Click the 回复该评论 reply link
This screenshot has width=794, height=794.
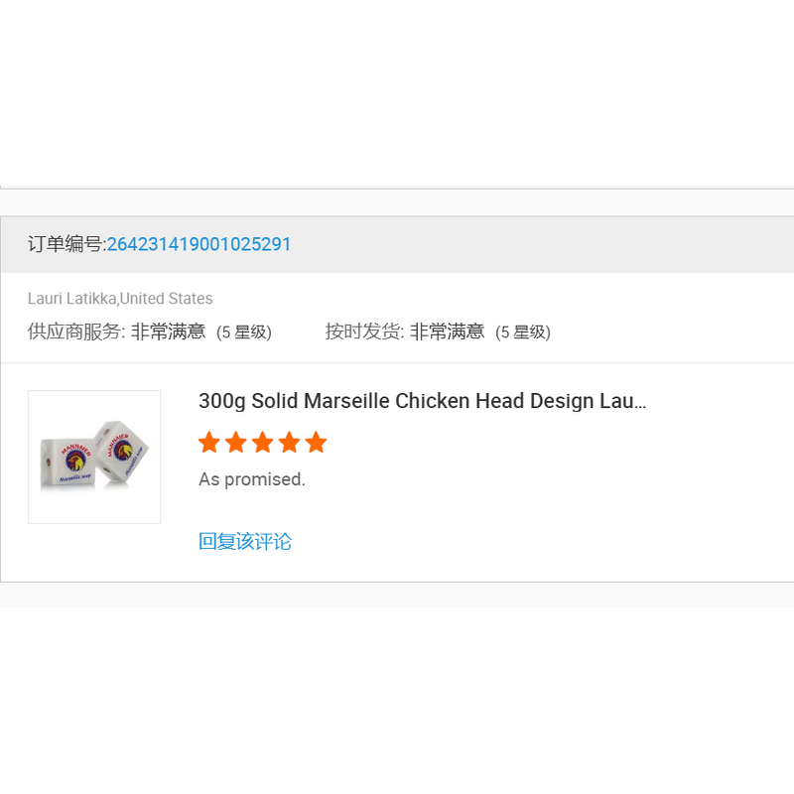tap(245, 541)
